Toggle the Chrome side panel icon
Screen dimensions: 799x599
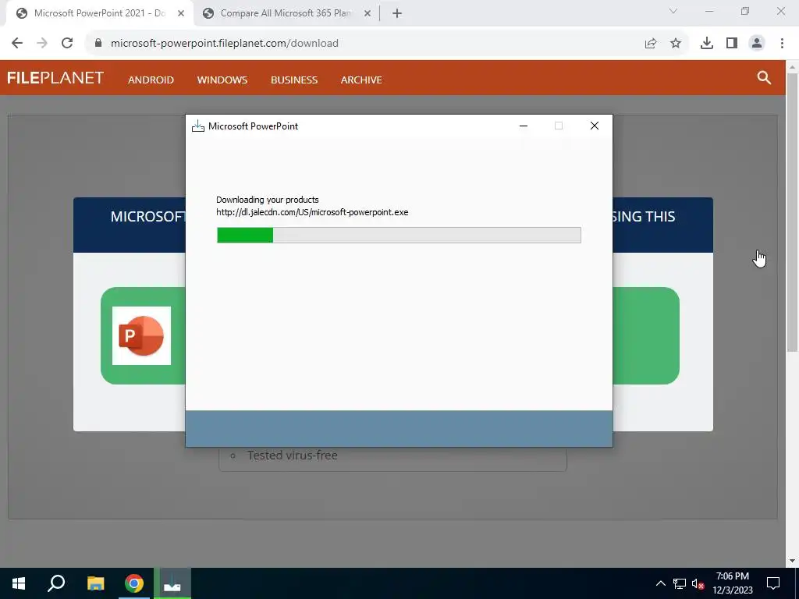[x=732, y=44]
